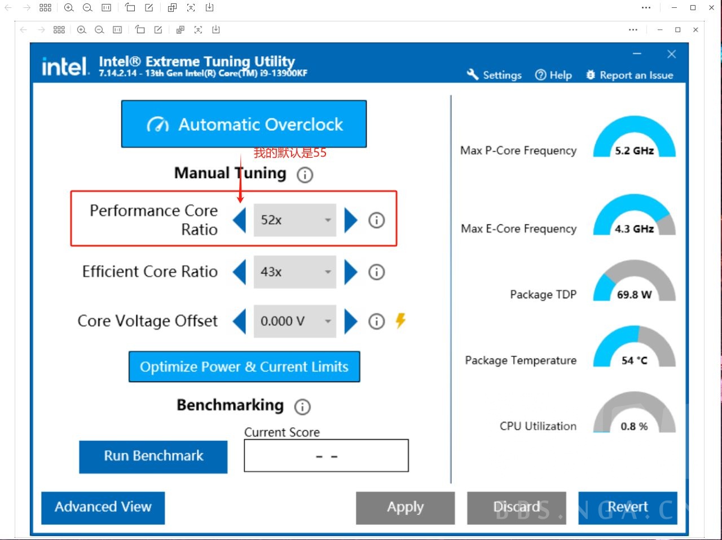Click info icon for Efficient Core Ratio

click(x=376, y=272)
